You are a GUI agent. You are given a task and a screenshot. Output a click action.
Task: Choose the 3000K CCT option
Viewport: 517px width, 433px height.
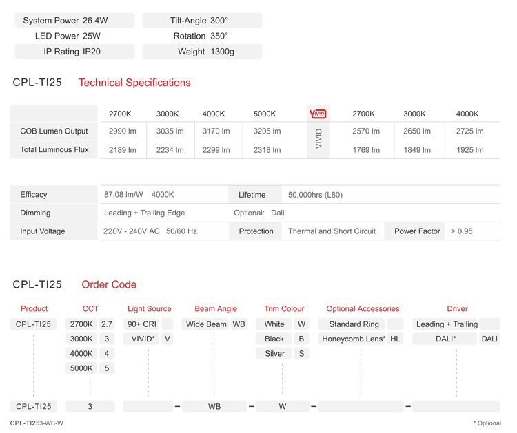[81, 339]
